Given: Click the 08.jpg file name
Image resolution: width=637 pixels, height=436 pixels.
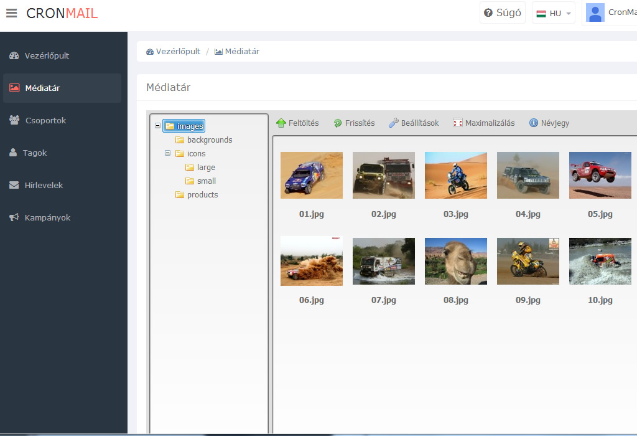Looking at the screenshot, I should [x=456, y=300].
